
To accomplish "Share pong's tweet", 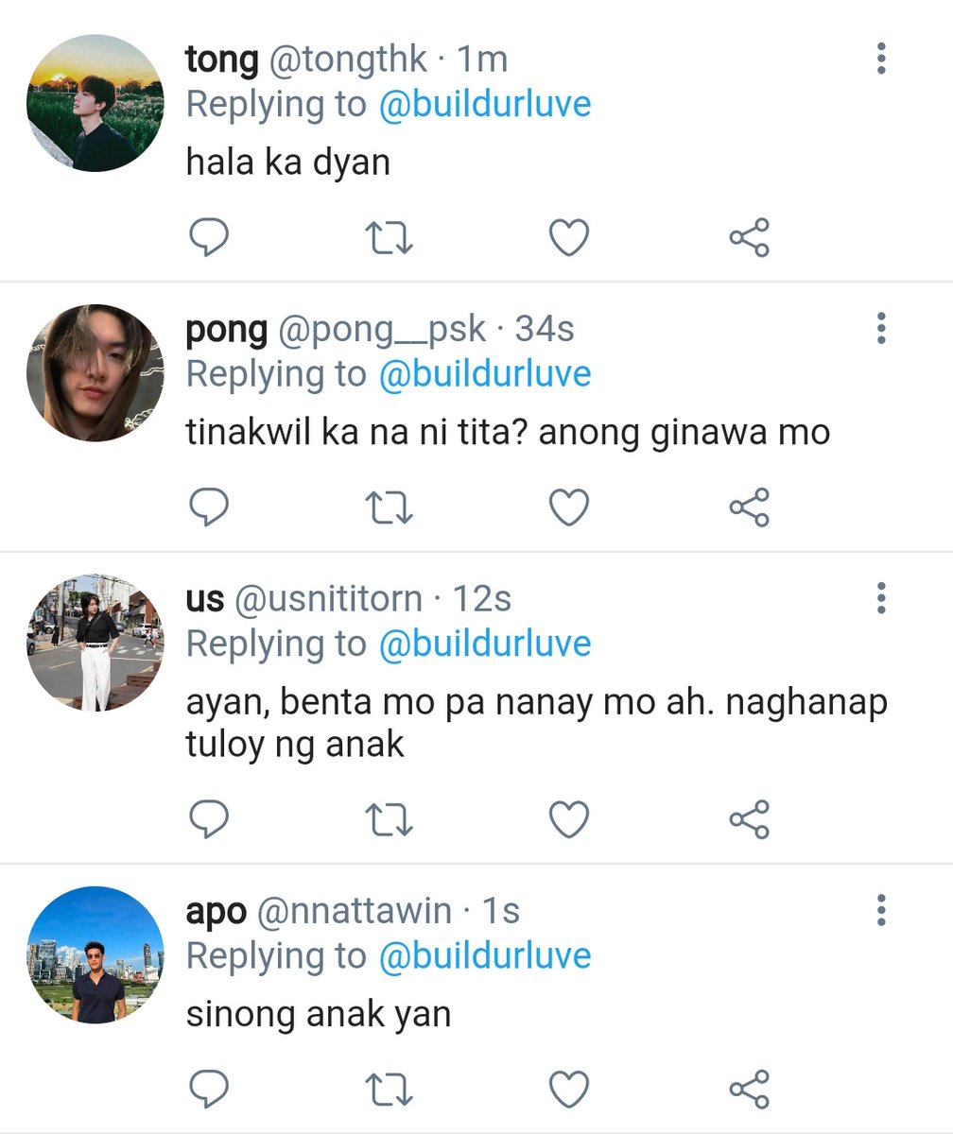I will pos(750,507).
